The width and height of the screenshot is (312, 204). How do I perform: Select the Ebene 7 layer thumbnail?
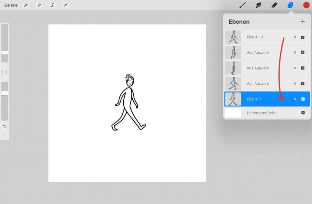pyautogui.click(x=233, y=99)
